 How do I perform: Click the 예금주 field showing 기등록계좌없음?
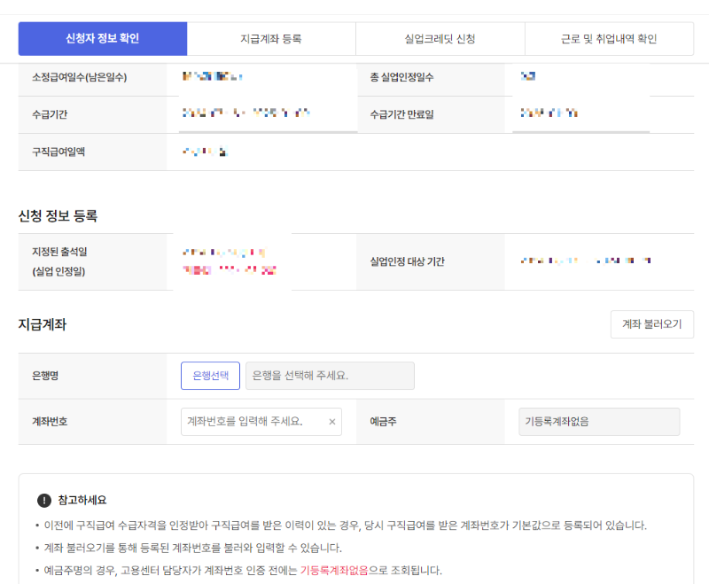coord(599,422)
